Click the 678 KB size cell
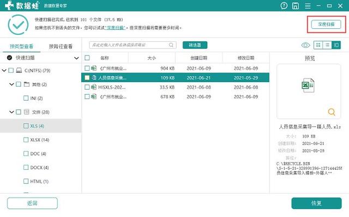Image resolution: width=349 pixels, height=217 pixels. [167, 96]
